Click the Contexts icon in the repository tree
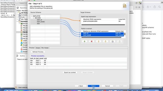 coord(20,15)
